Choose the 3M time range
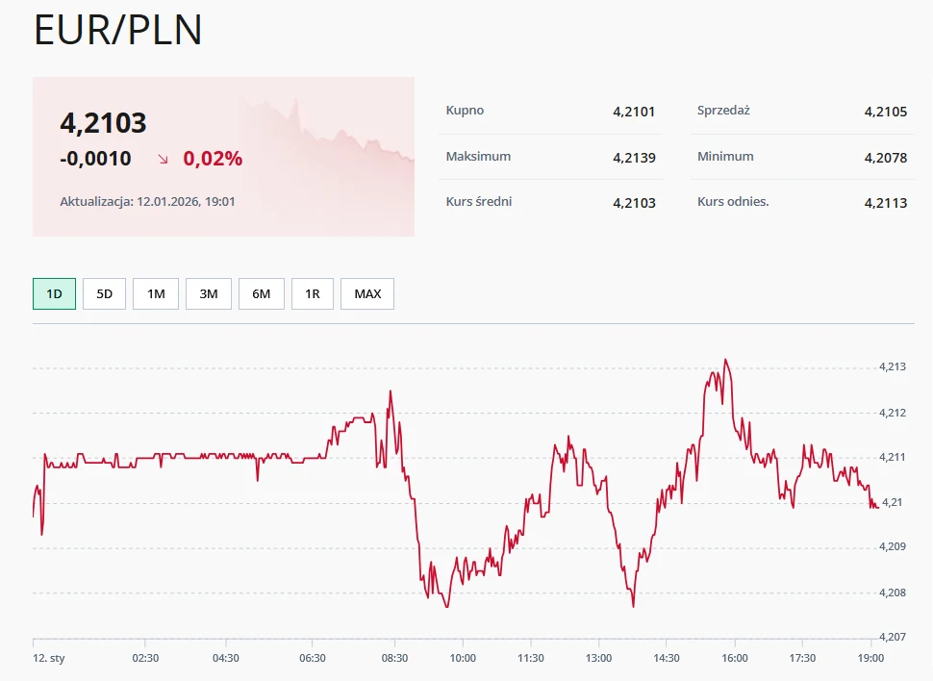The width and height of the screenshot is (933, 681). pyautogui.click(x=209, y=294)
